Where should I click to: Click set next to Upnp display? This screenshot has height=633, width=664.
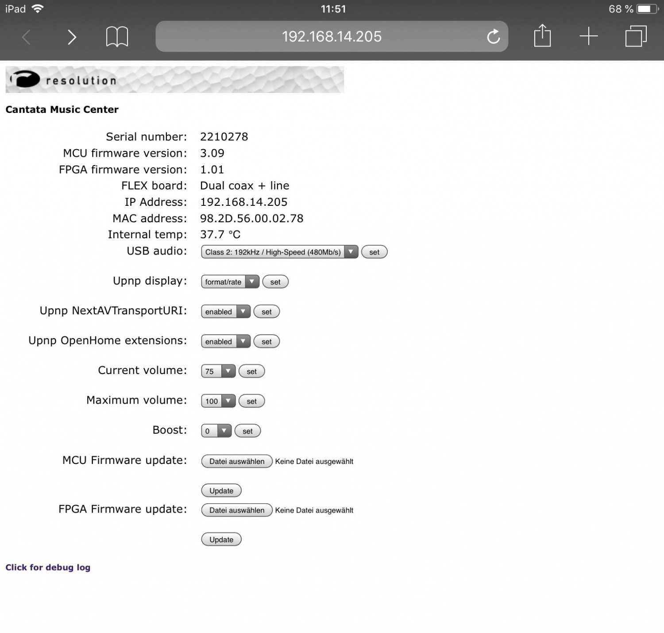click(275, 282)
